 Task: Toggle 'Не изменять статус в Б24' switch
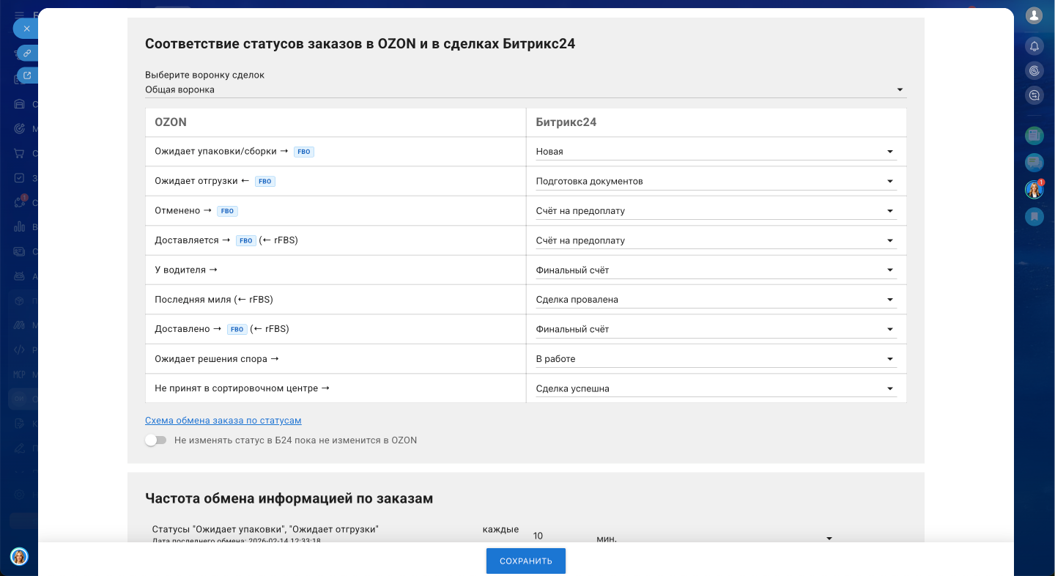pyautogui.click(x=156, y=440)
